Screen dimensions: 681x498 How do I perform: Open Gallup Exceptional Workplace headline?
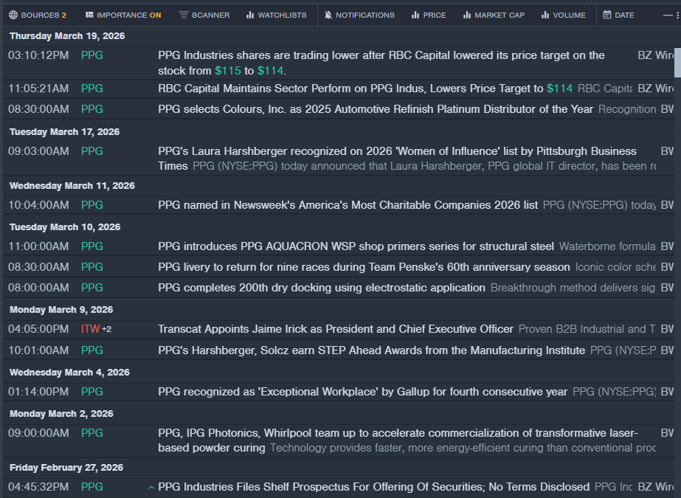tap(363, 392)
